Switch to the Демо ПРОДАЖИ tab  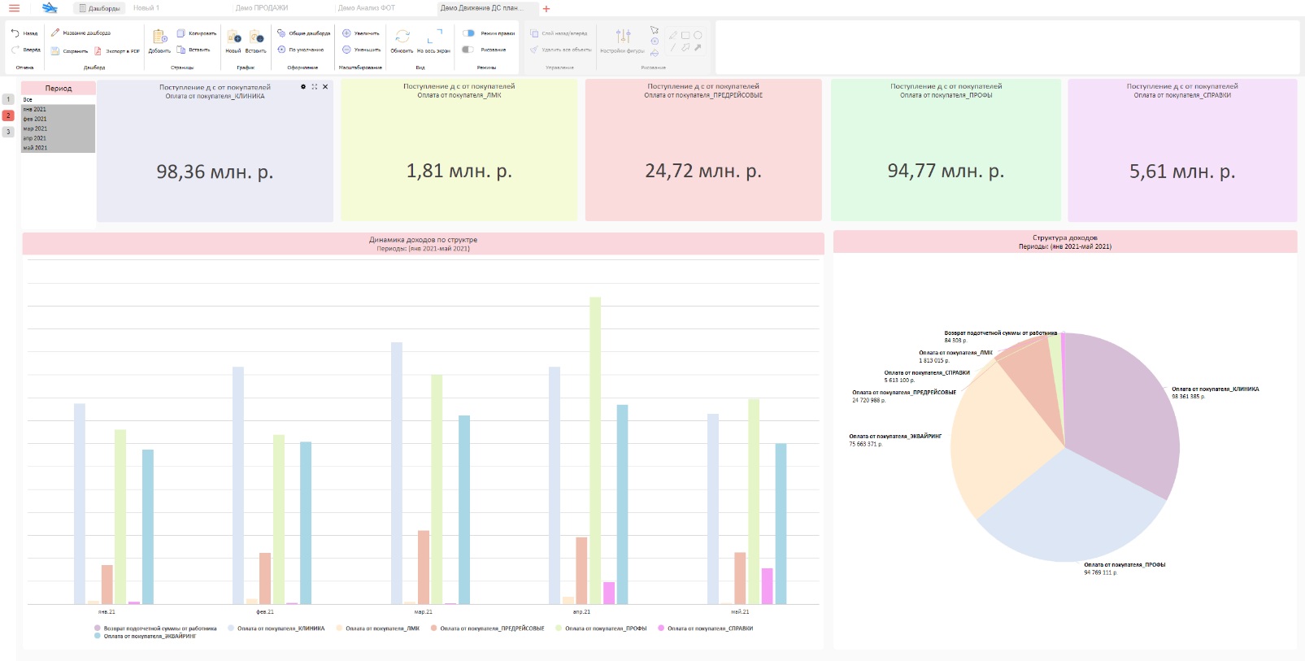pos(262,8)
